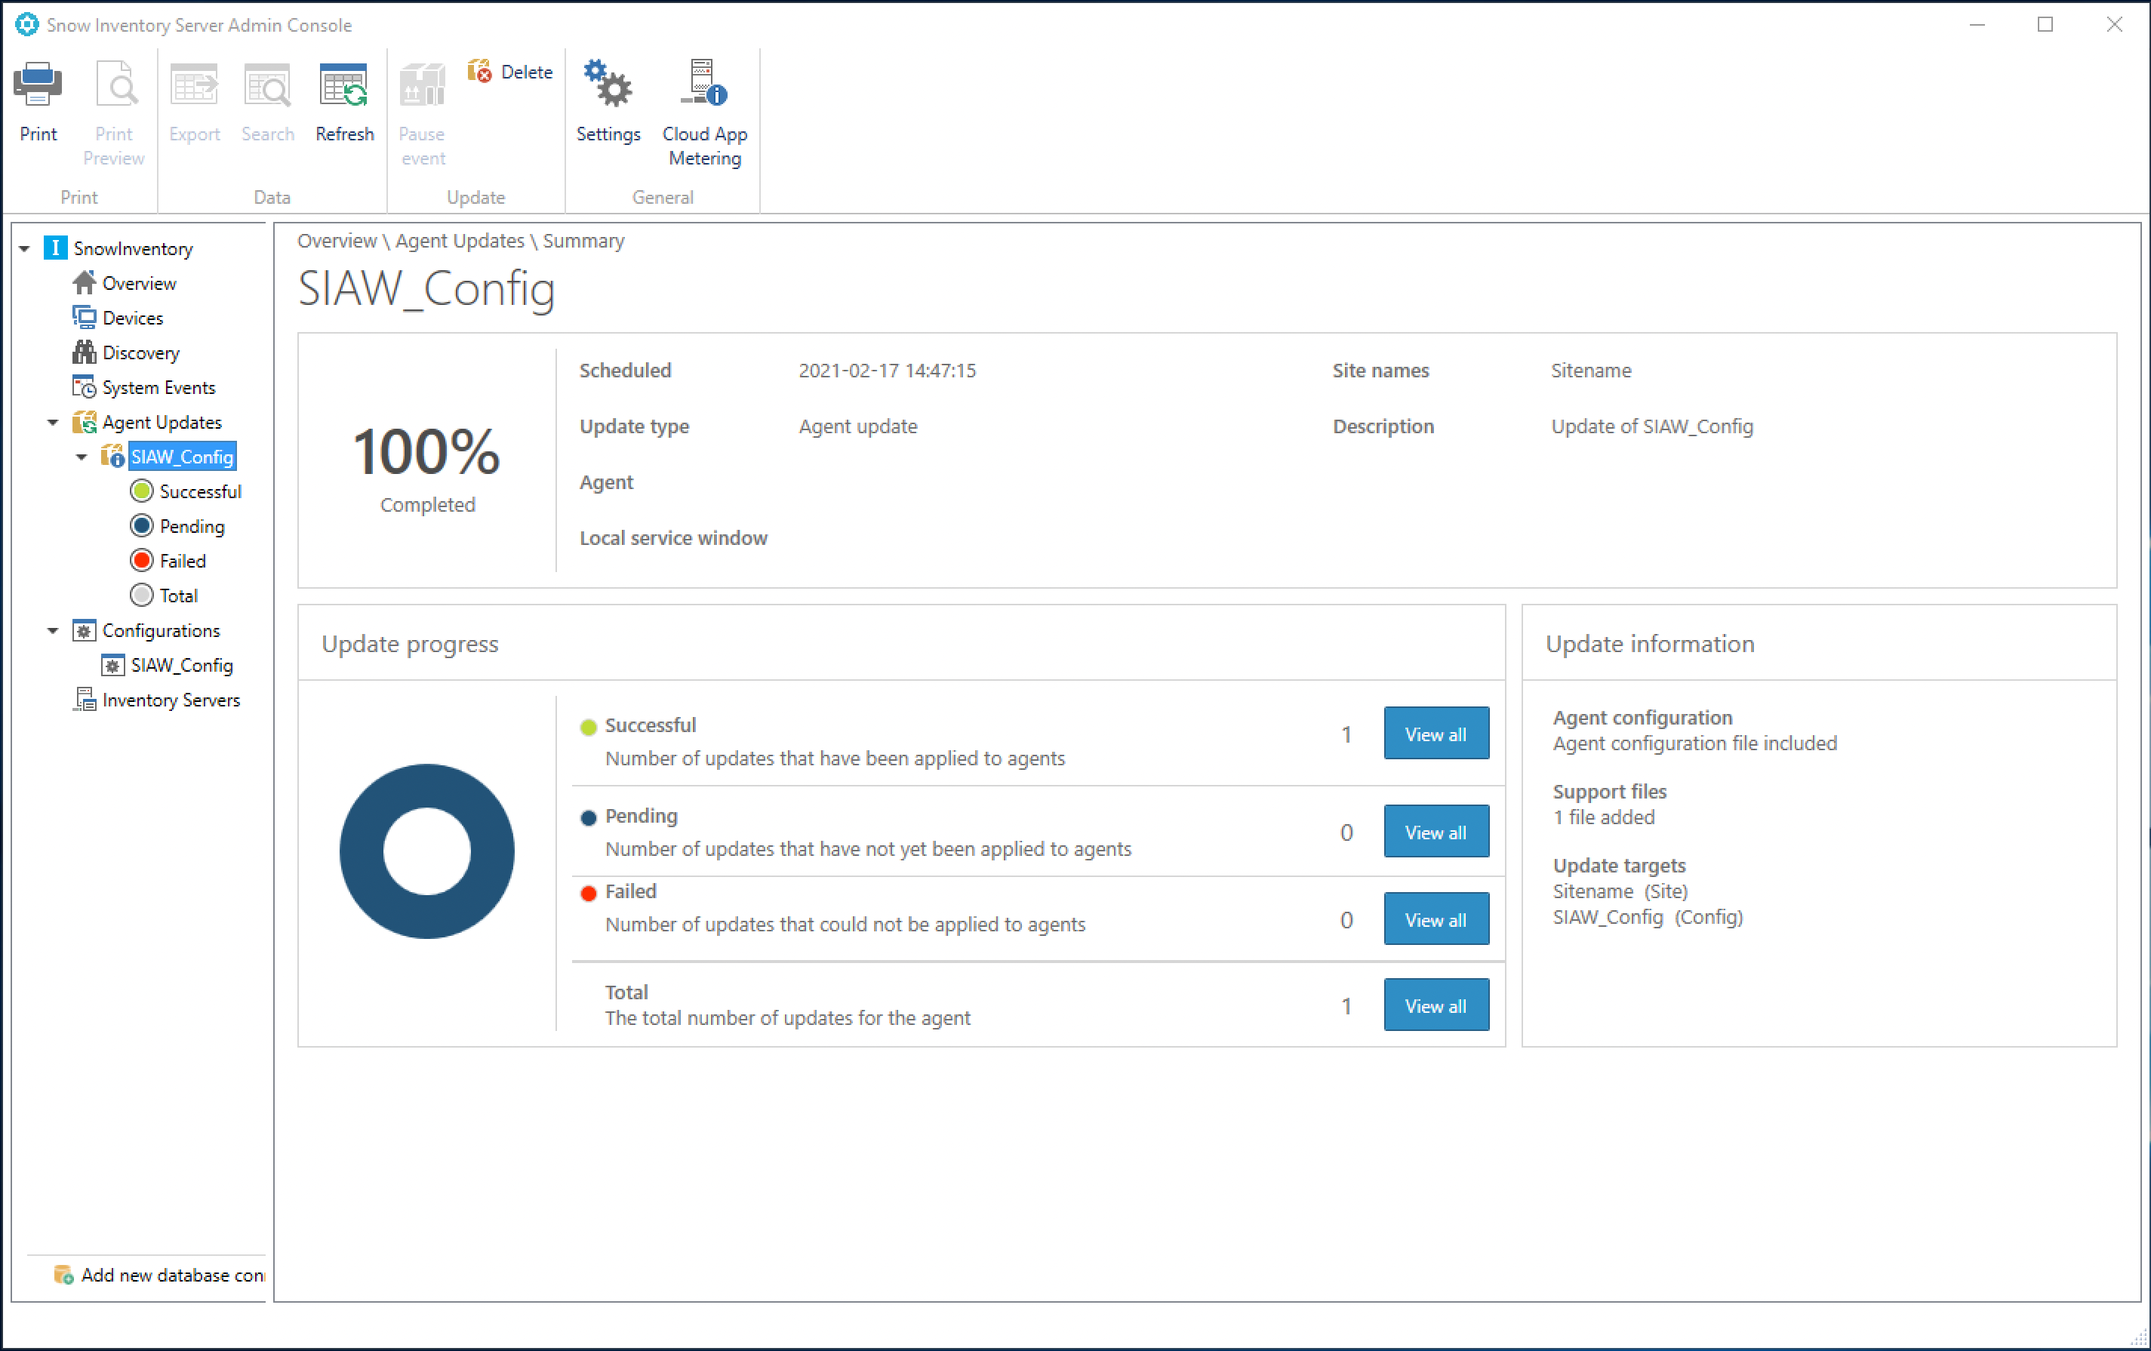2151x1351 pixels.
Task: View all Successful updates
Action: [1436, 734]
